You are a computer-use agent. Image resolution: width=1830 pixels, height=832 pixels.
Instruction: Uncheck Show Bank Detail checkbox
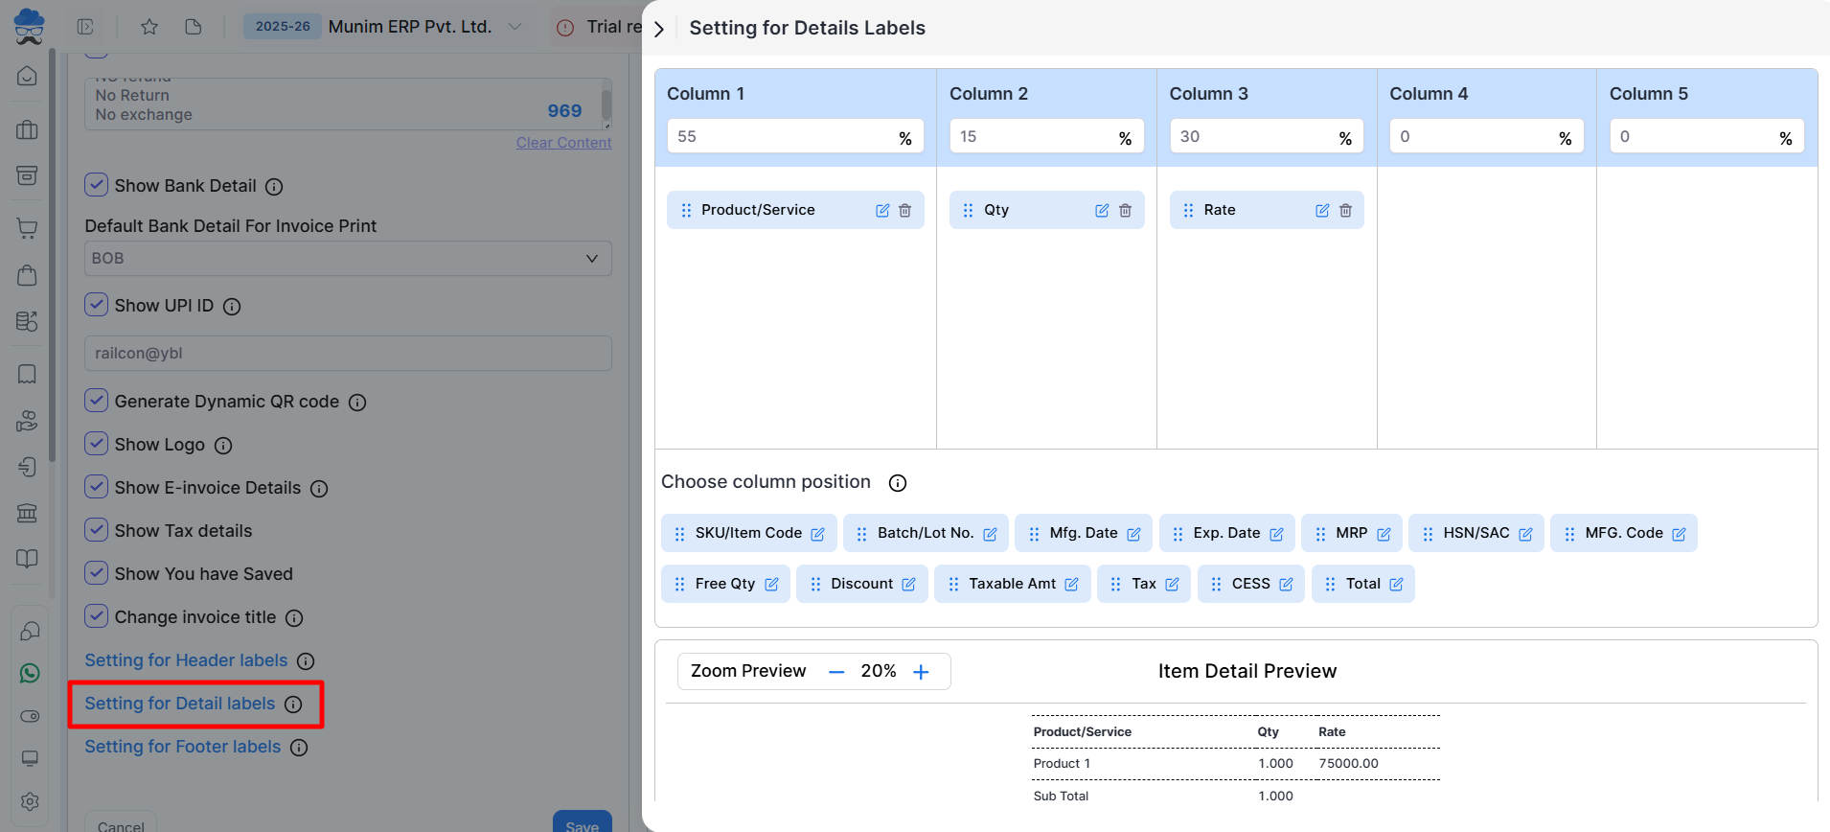click(96, 185)
